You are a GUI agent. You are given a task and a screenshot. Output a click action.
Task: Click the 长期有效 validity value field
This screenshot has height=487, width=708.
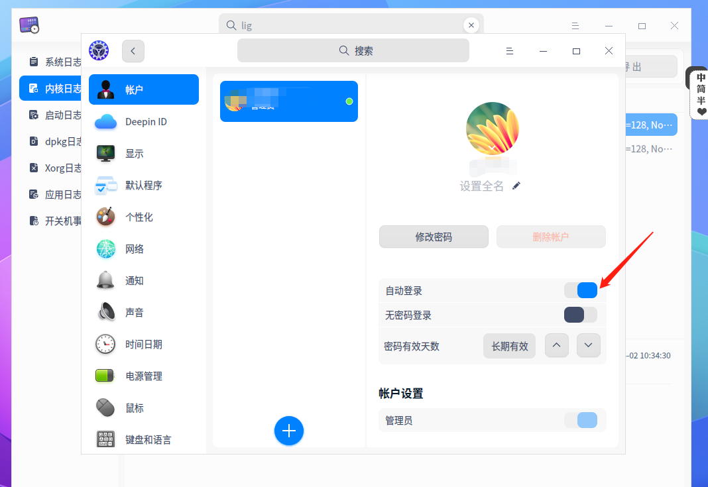(x=509, y=346)
